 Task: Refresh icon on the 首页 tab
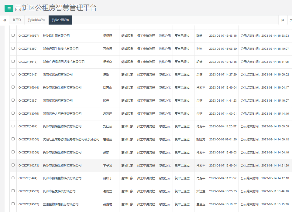(20, 20)
